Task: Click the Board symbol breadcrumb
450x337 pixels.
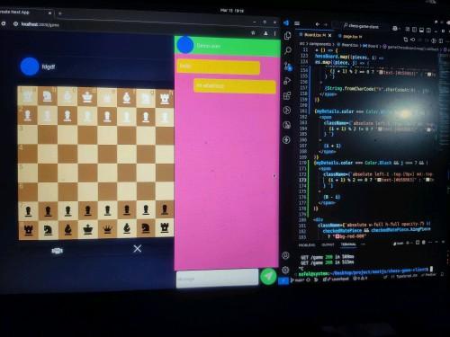Action: [x=372, y=46]
